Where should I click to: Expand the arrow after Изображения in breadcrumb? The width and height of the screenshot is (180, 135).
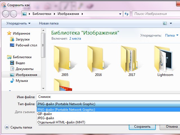(82, 14)
